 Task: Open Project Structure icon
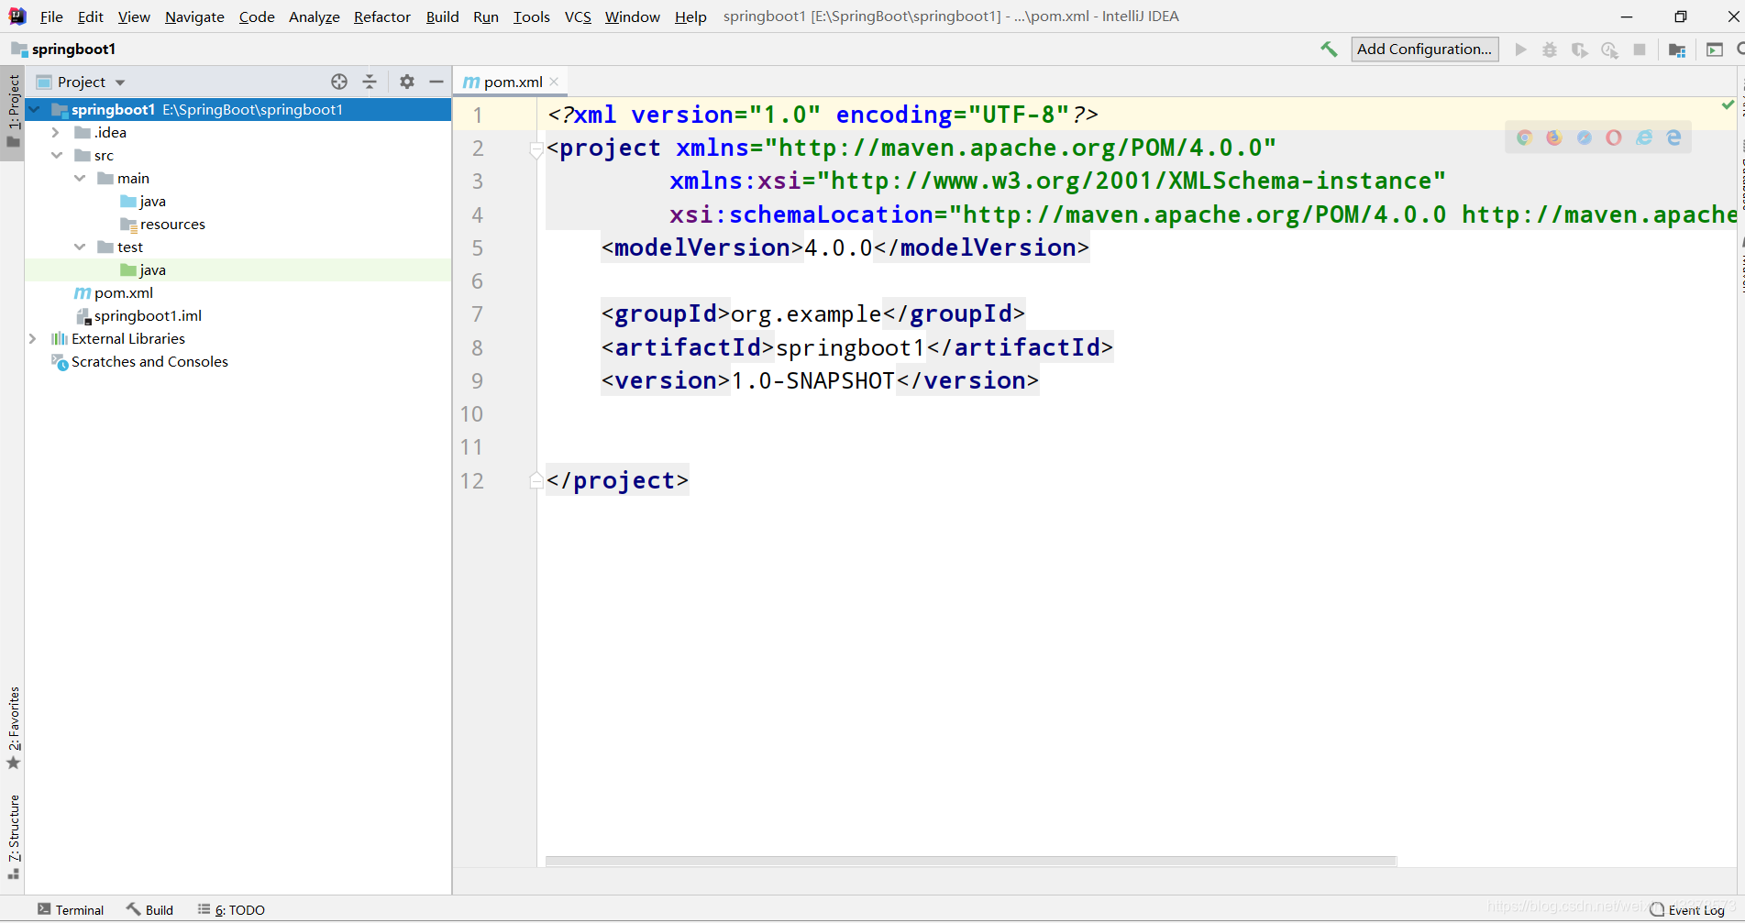coord(1677,49)
